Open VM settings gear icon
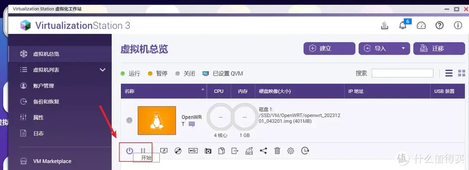This screenshot has height=170, width=469. 291,151
